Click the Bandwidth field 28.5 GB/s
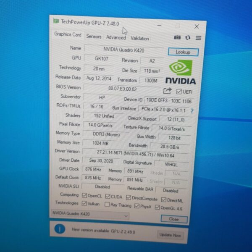Image resolution: width=252 pixels, height=252 pixels. coord(170,147)
